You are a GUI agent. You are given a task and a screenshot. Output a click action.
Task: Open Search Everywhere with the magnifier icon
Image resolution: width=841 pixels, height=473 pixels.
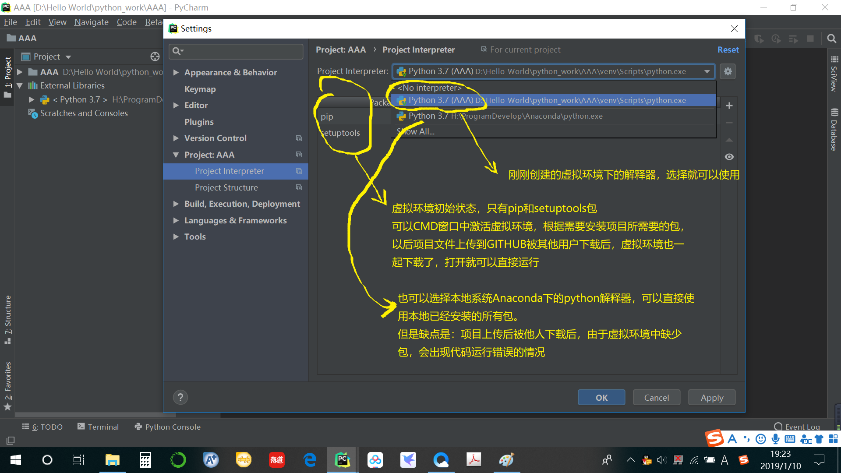point(831,39)
